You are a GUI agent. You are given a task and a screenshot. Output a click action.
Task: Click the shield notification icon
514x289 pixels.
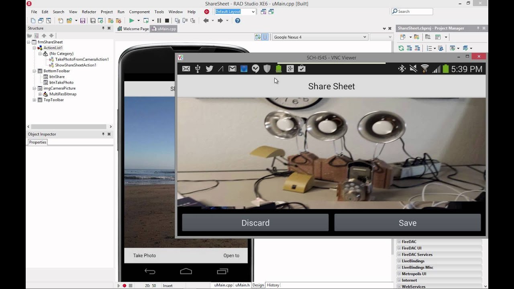click(x=267, y=69)
